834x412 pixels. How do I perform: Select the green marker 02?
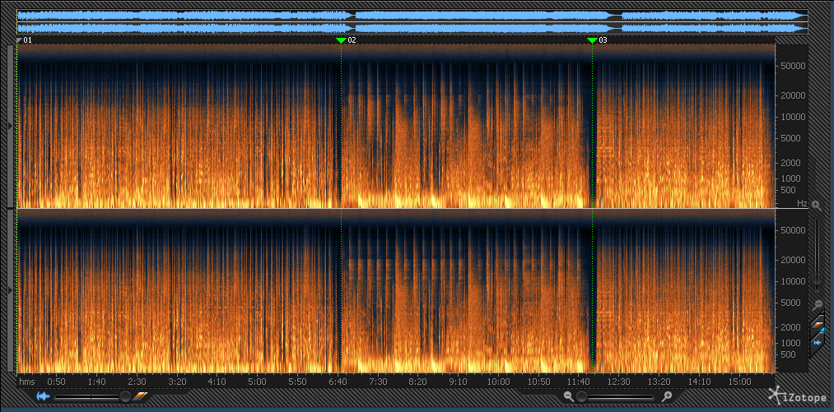(x=342, y=39)
